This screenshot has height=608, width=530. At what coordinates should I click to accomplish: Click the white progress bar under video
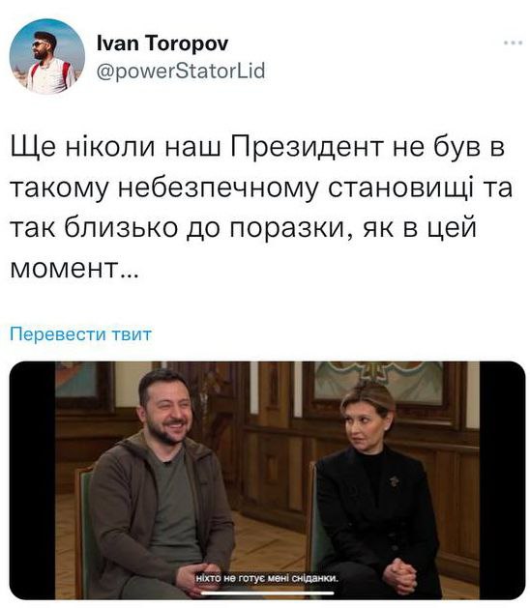[268, 593]
